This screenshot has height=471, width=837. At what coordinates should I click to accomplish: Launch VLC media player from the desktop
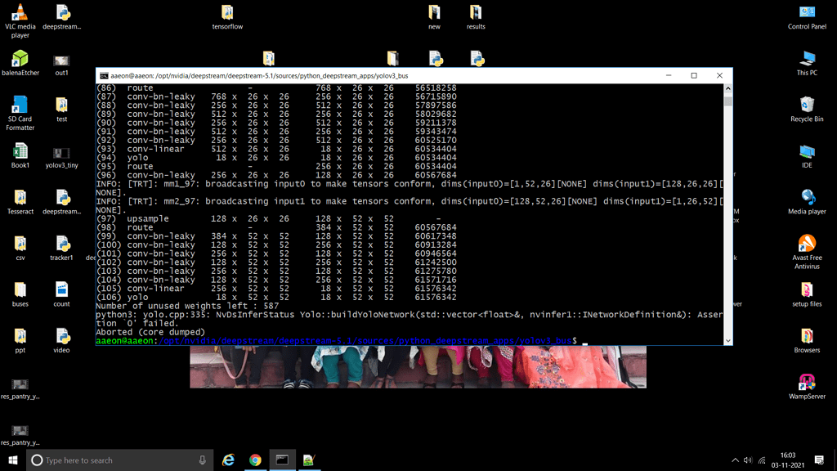pos(19,15)
